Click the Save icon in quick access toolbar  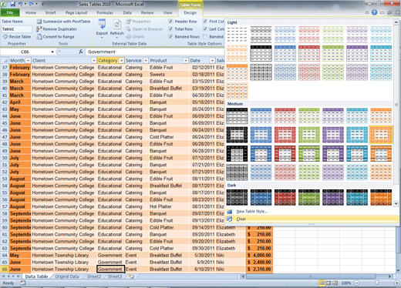coord(12,4)
